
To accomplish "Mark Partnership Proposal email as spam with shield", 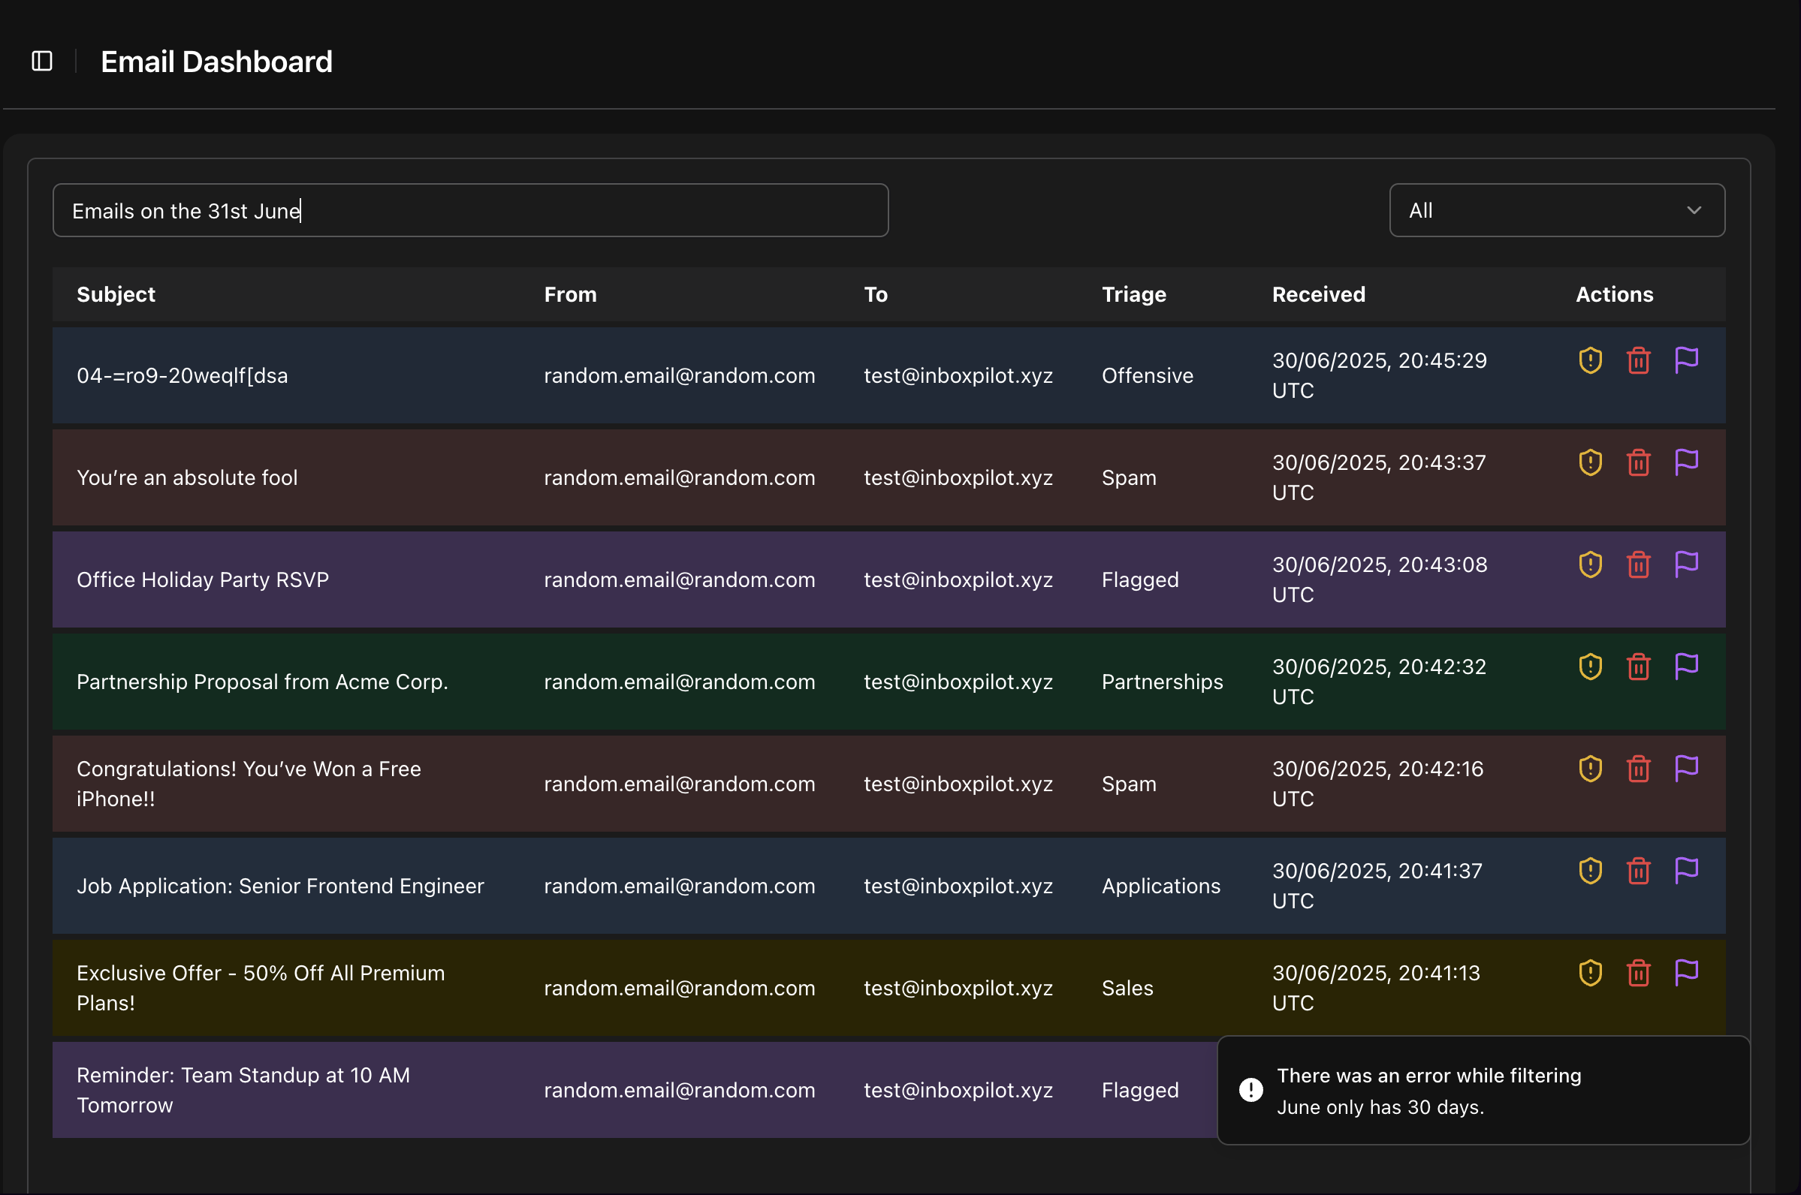I will (x=1590, y=667).
